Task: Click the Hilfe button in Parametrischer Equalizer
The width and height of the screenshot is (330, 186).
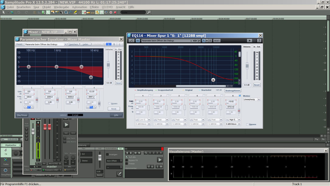Action: tap(116, 115)
